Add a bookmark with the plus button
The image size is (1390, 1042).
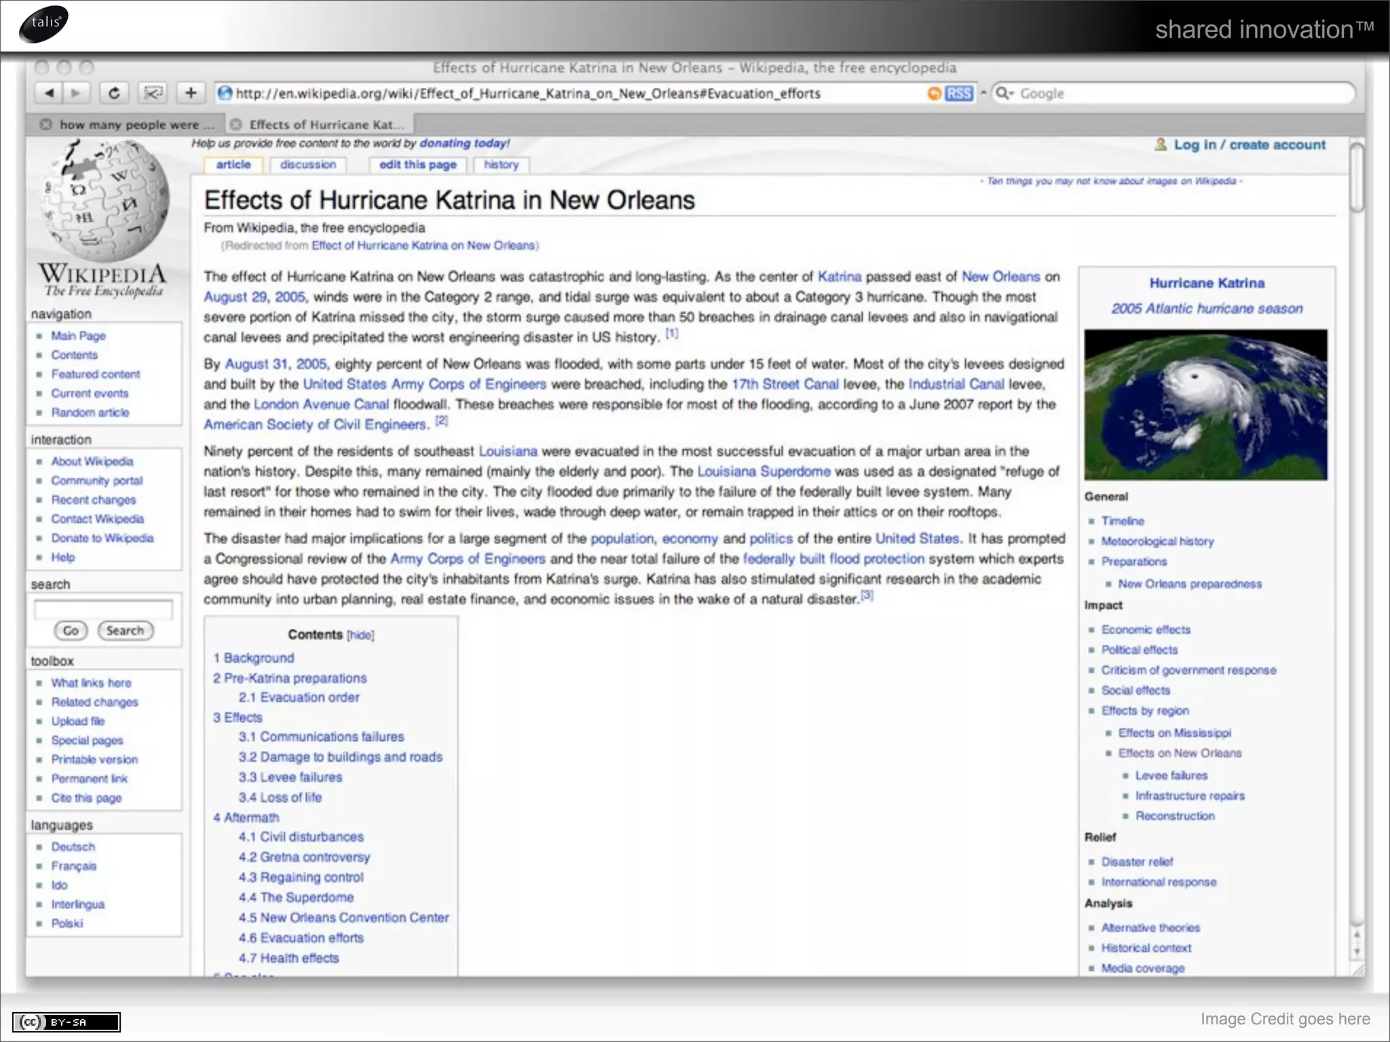point(191,93)
